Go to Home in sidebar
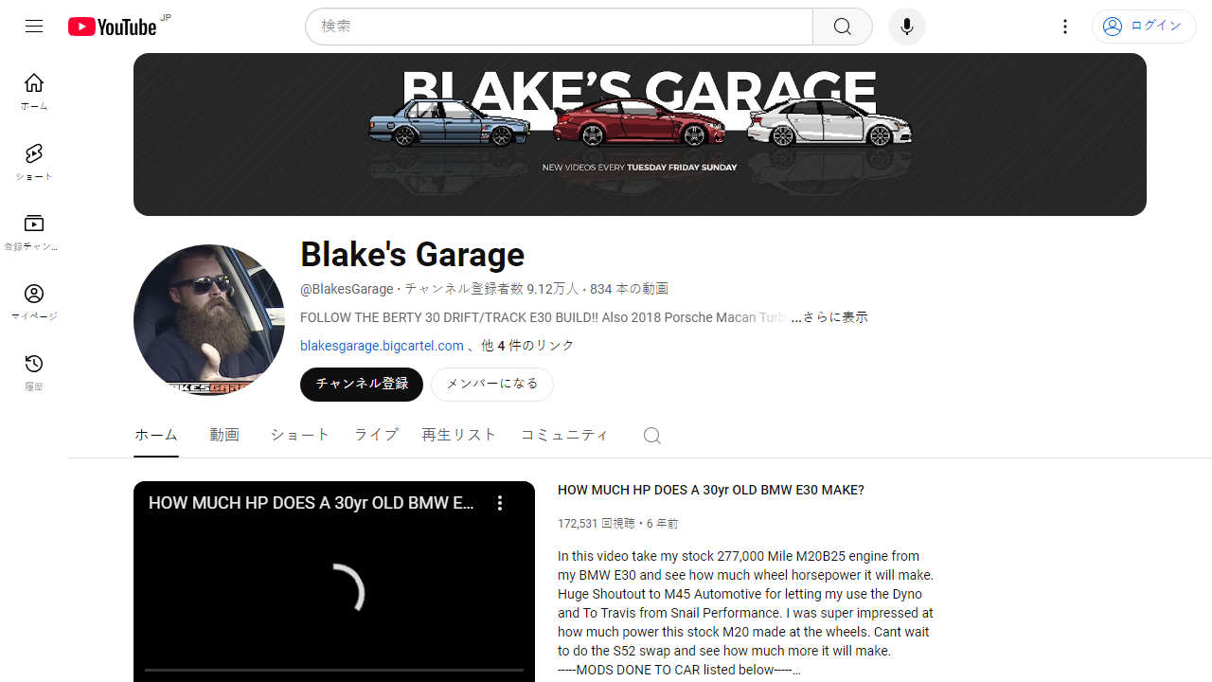The height and width of the screenshot is (682, 1212). click(34, 92)
